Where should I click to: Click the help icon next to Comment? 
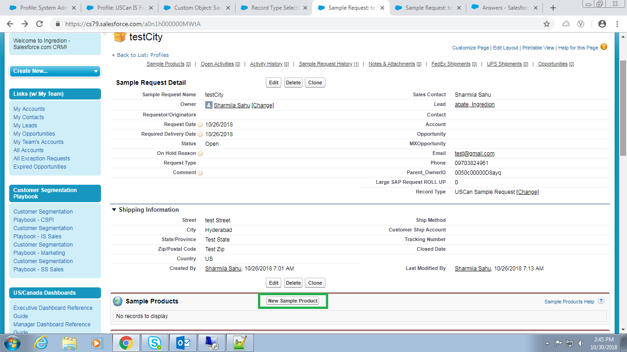tap(200, 173)
